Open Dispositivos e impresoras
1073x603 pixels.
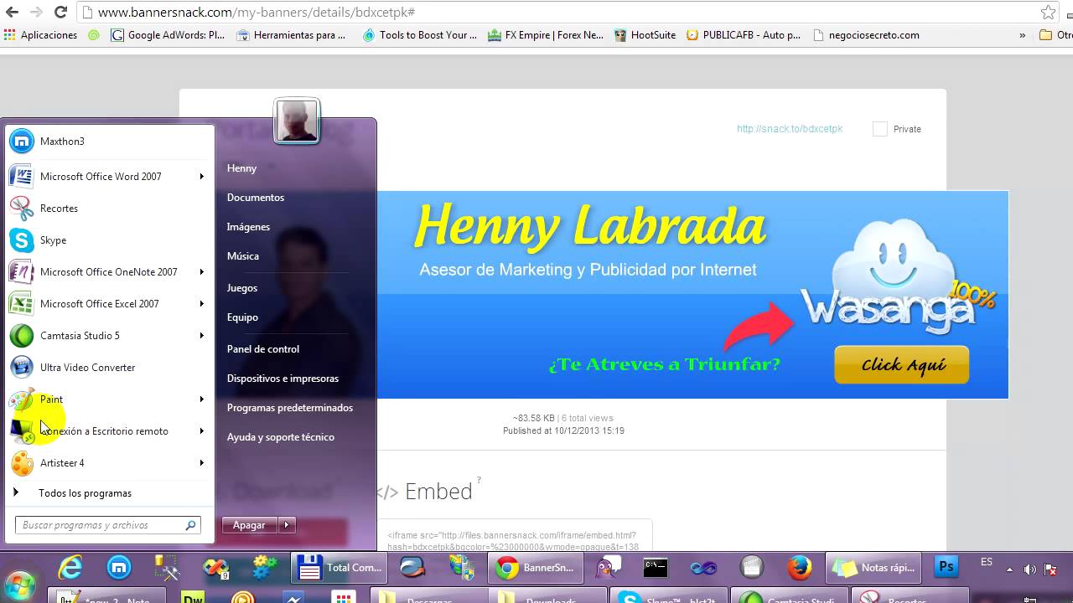pyautogui.click(x=283, y=379)
